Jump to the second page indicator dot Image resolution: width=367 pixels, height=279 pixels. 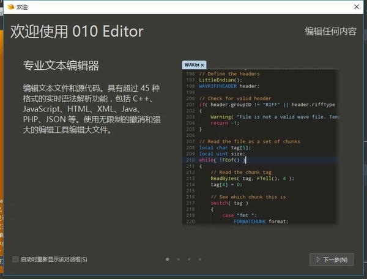(179, 259)
